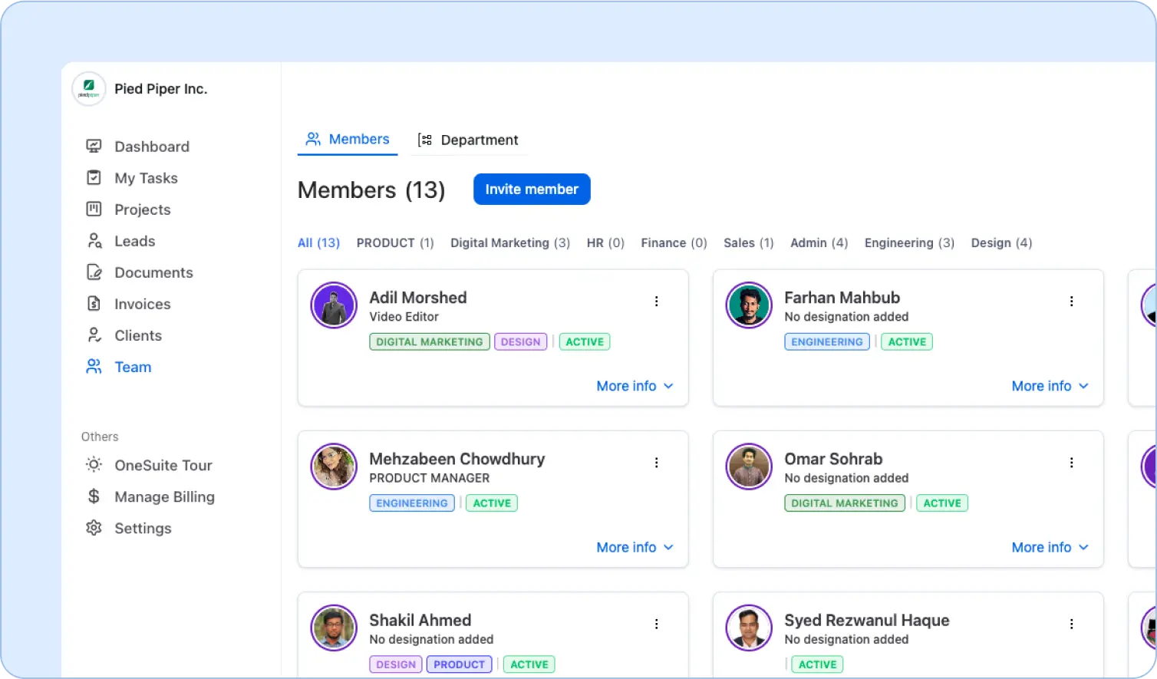1157x679 pixels.
Task: Open Adil Morshed's three-dot options menu
Action: click(656, 302)
